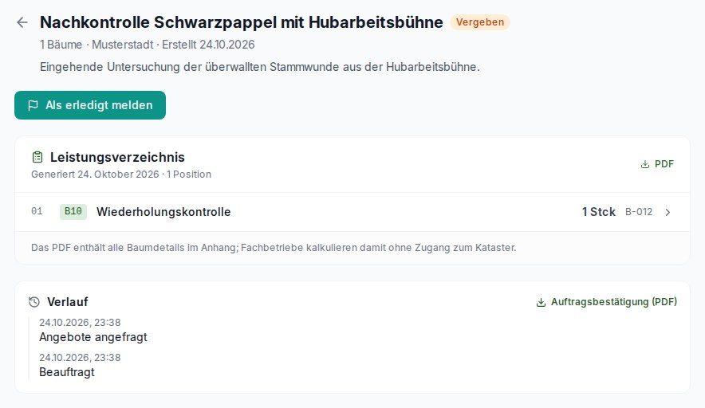Screen dimensions: 705x408
Task: Download the Leistungsverzeichnis PDF
Action: click(x=657, y=164)
